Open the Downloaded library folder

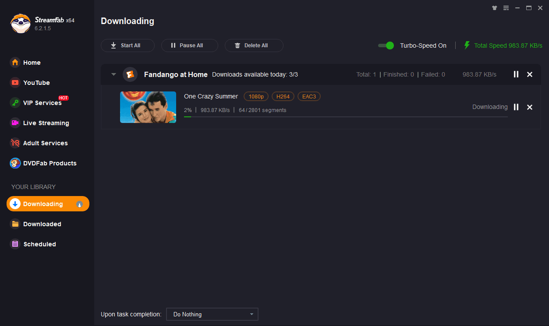(x=36, y=224)
